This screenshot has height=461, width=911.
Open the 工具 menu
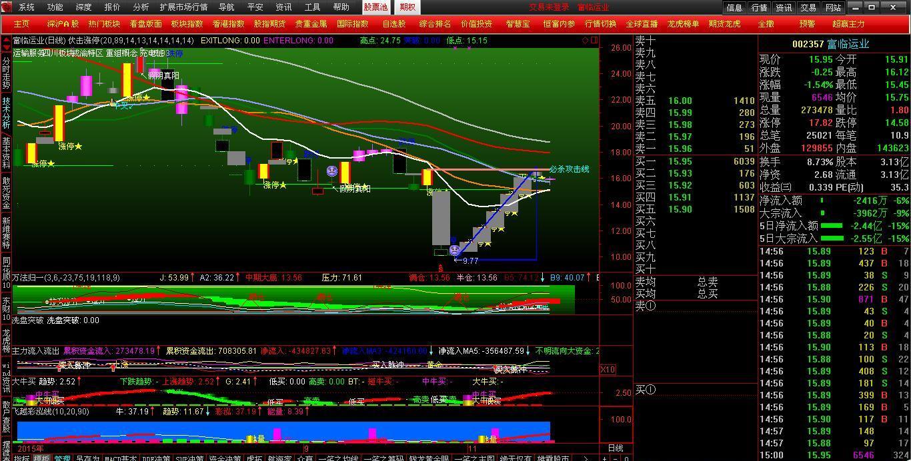click(x=313, y=7)
